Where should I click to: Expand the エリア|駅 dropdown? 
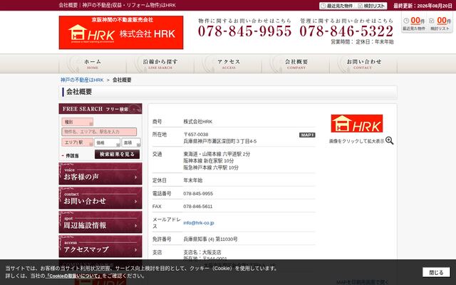(78, 142)
